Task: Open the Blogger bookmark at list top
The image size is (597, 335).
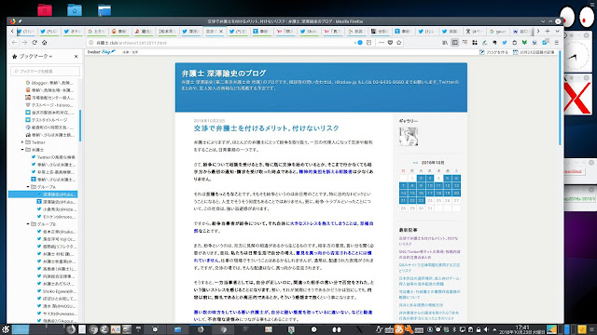Action: [49, 83]
